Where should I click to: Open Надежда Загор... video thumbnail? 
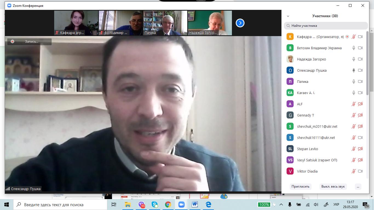[210, 23]
